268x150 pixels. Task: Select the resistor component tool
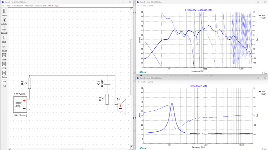(x=4, y=12)
